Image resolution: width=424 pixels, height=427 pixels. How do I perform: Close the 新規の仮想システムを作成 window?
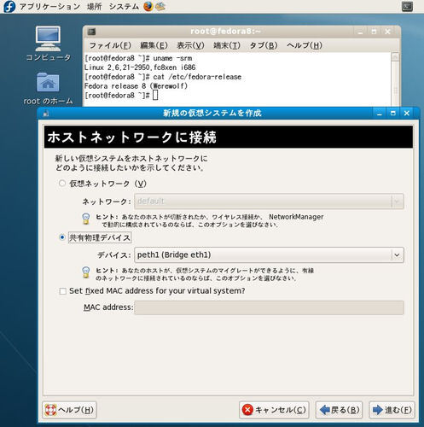pos(407,114)
